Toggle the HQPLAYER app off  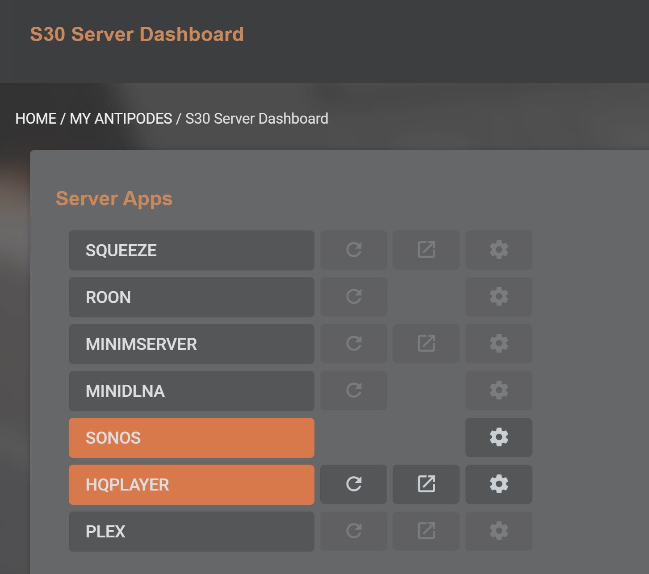[191, 485]
